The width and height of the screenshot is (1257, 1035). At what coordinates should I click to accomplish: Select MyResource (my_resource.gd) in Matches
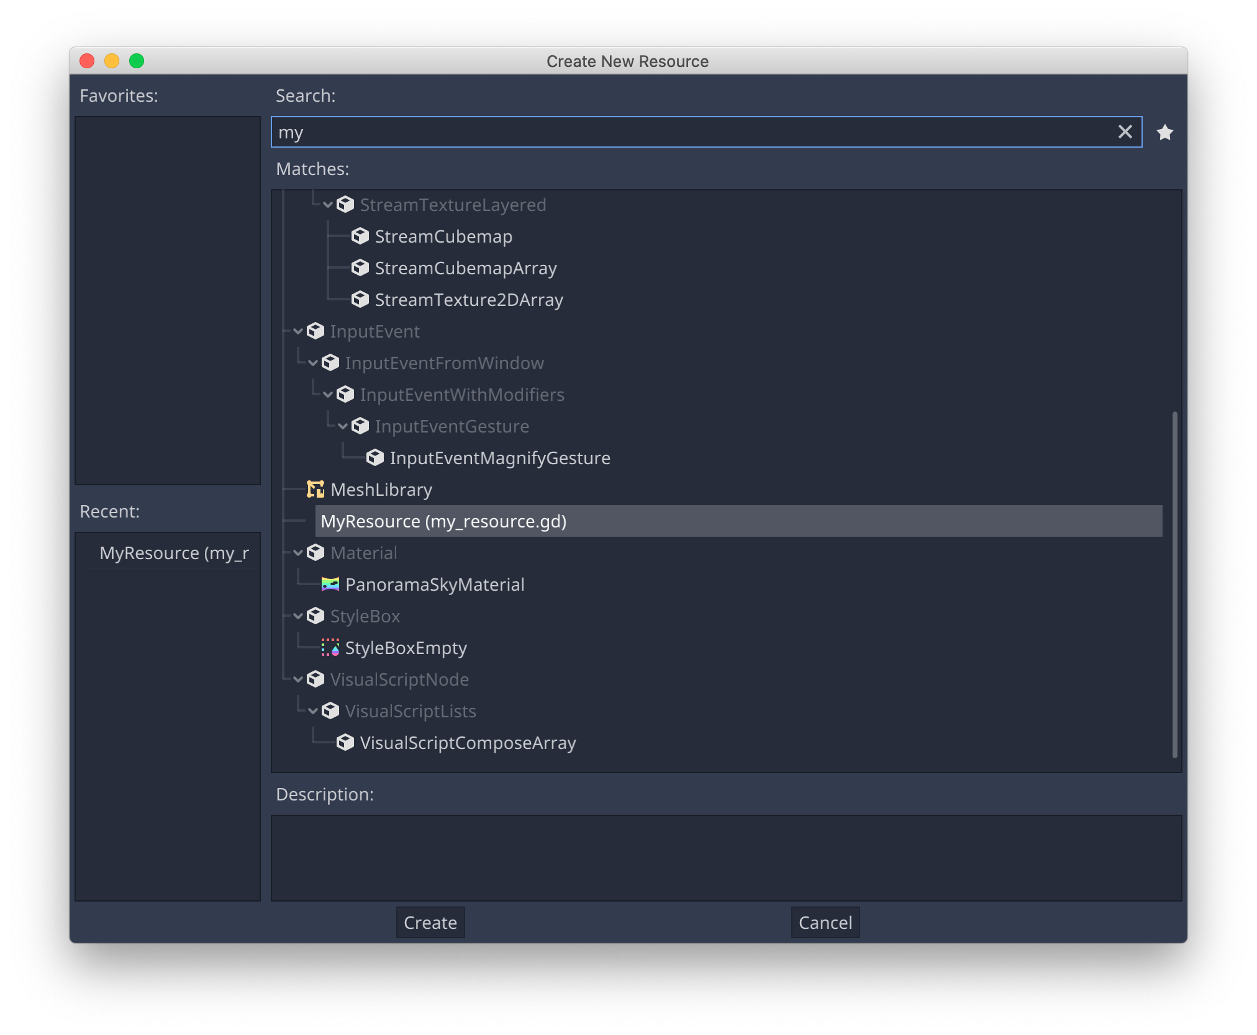(x=443, y=521)
